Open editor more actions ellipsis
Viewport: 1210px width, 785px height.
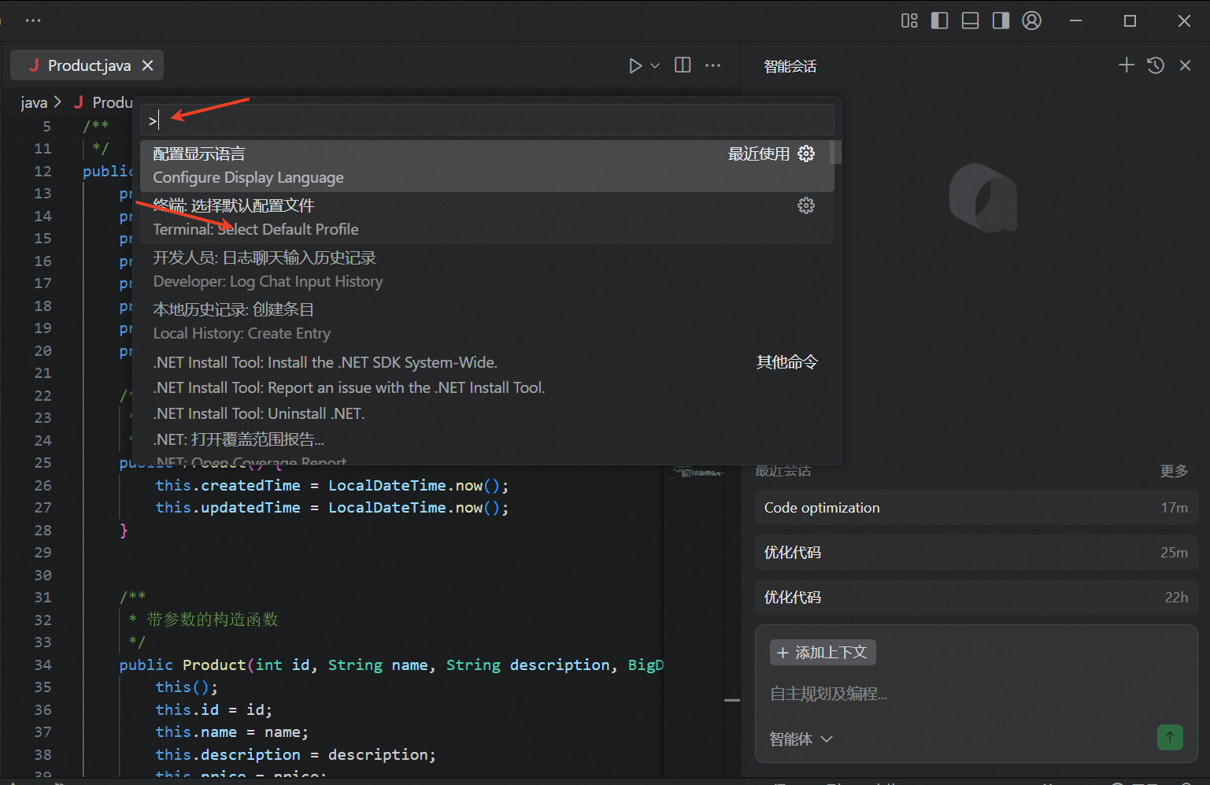(712, 65)
